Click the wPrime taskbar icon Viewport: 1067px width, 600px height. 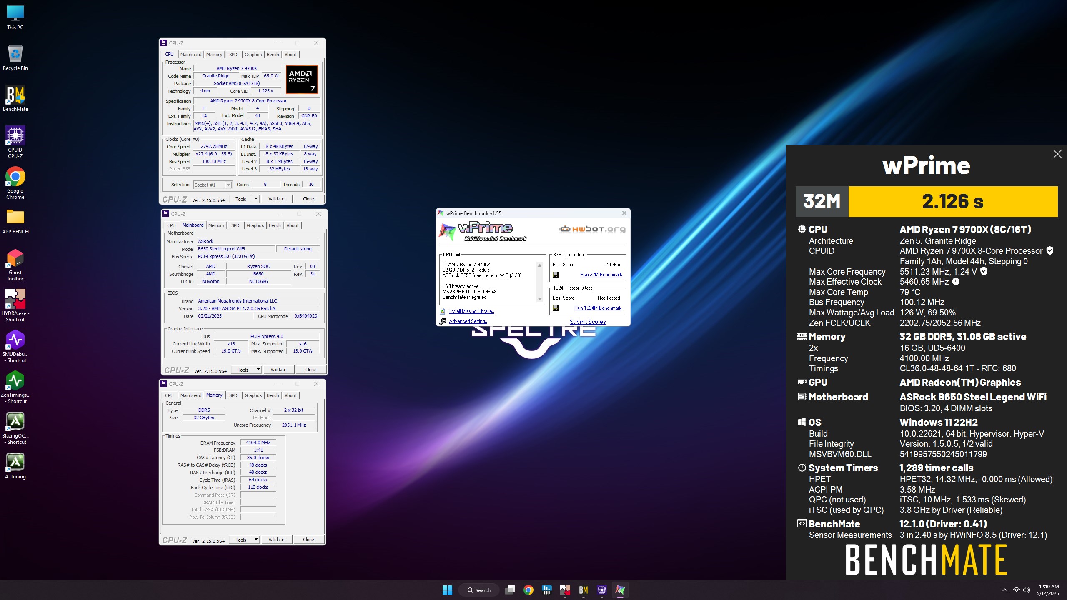620,590
